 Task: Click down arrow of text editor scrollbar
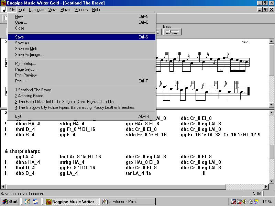coord(271,181)
